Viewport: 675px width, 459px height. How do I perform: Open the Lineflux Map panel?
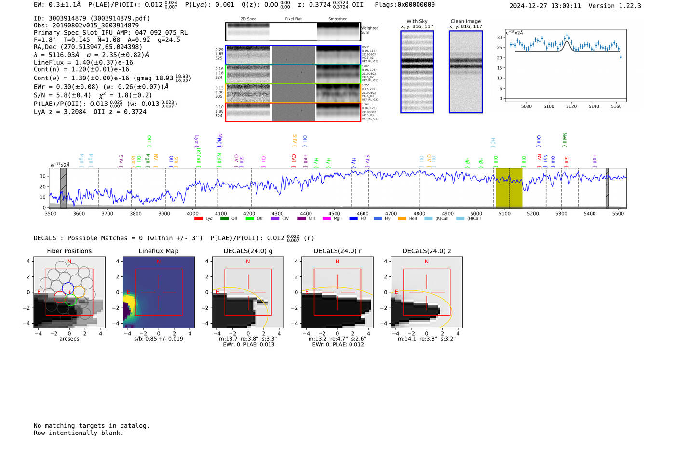click(159, 292)
